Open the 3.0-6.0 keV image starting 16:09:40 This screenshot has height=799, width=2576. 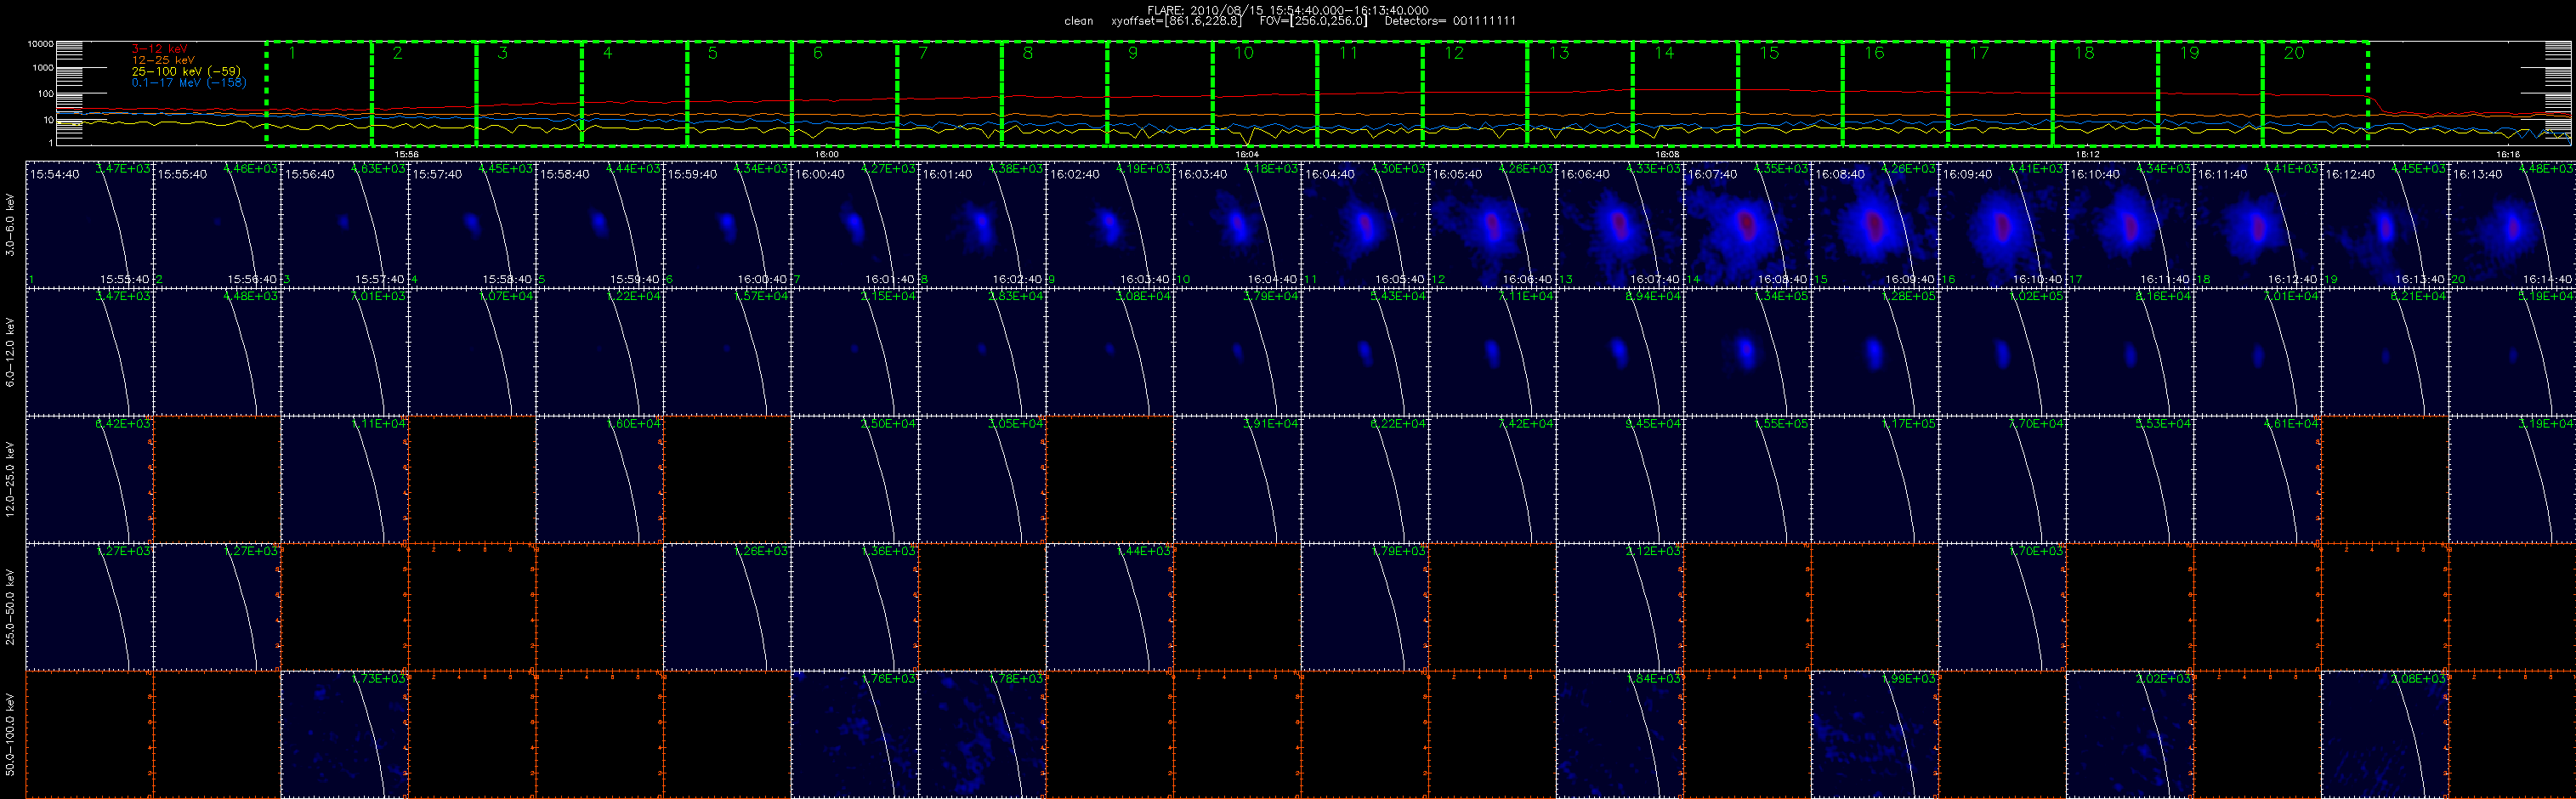tap(2002, 225)
